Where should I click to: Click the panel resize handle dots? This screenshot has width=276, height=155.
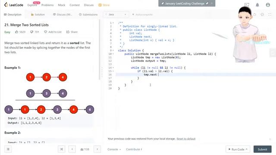tap(102, 72)
